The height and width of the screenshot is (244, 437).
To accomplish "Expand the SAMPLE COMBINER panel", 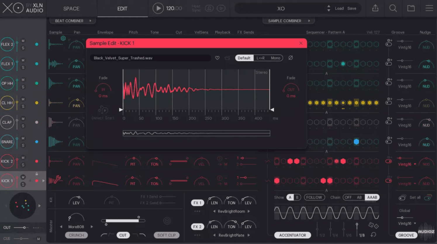I will (x=288, y=21).
